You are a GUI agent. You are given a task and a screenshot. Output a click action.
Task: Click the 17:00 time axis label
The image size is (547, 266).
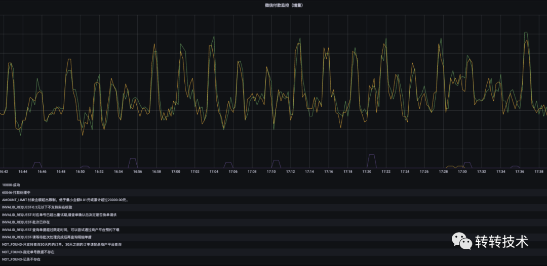[x=176, y=171]
